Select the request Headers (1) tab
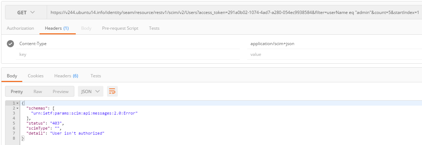Viewport: 422px width, 145px height. coord(57,28)
